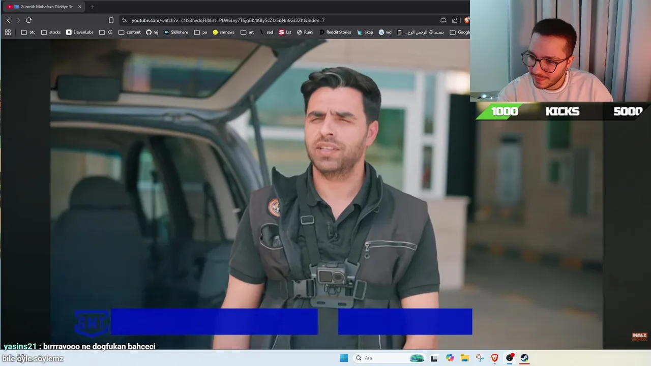Switch to Brave browser on taskbar
The image size is (651, 366).
494,358
